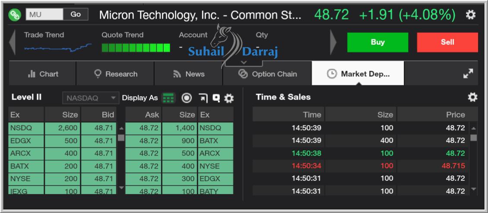Click the Account field label
The width and height of the screenshot is (488, 213).
(x=193, y=35)
